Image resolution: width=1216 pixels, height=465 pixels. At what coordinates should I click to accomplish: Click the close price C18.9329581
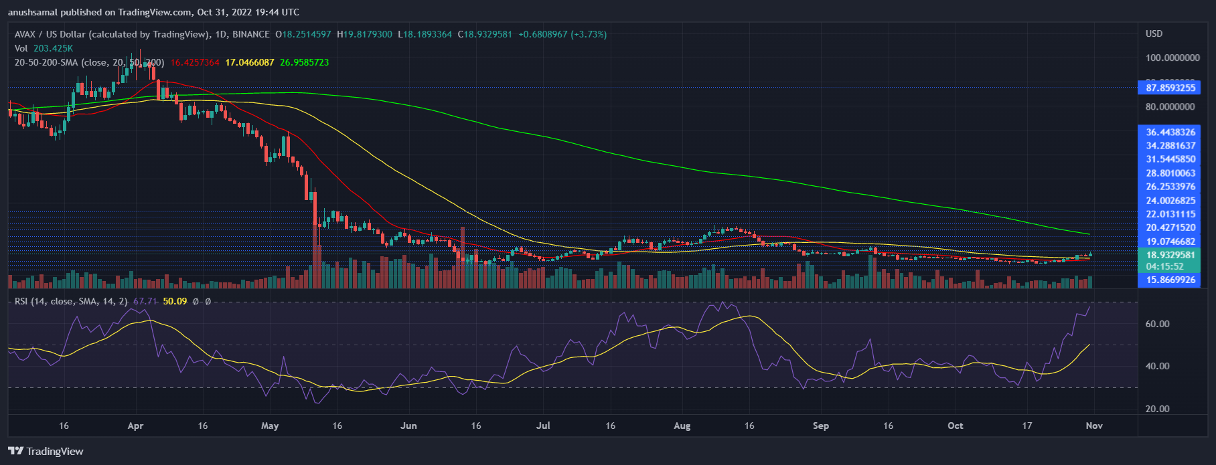pyautogui.click(x=485, y=34)
